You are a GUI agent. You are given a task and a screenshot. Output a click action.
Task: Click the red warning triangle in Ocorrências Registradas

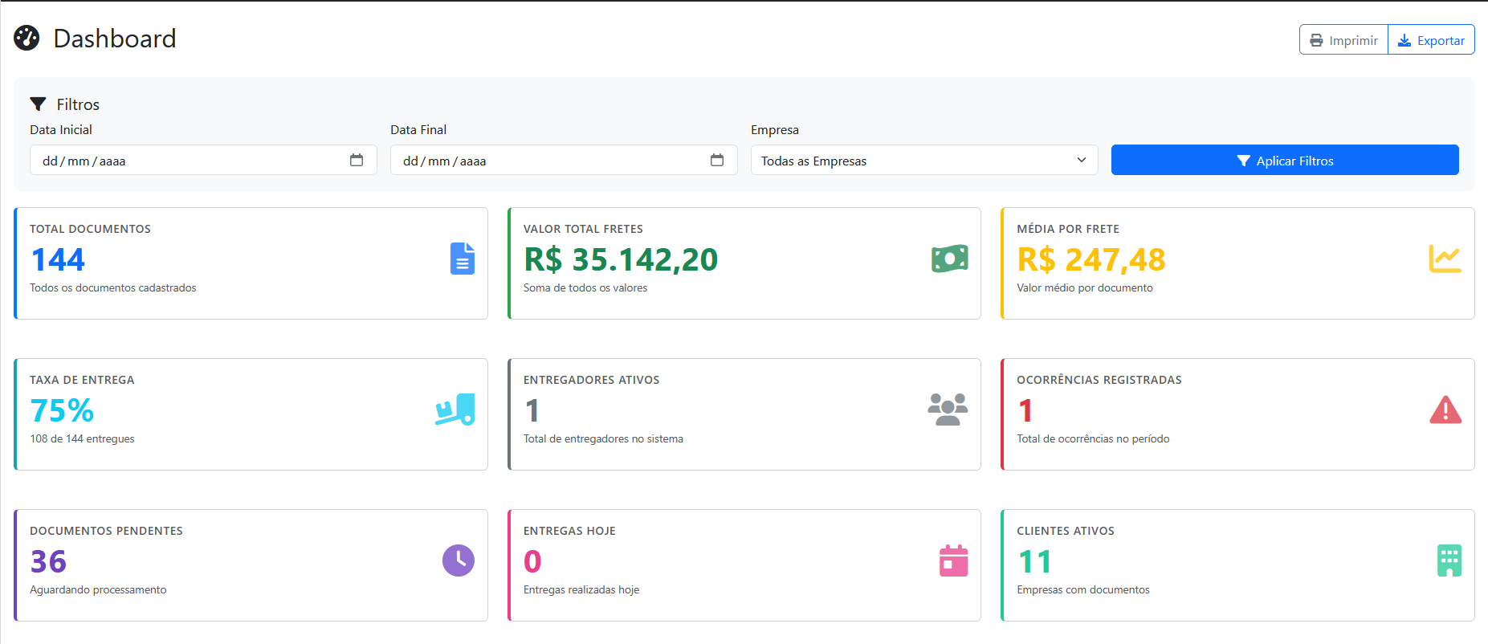(1445, 410)
